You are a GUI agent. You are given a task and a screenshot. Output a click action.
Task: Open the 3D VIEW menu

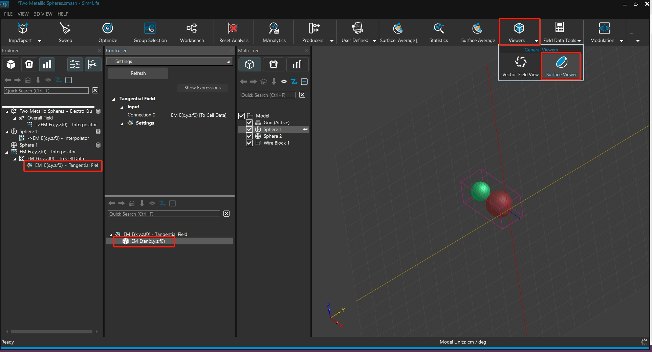pos(43,14)
